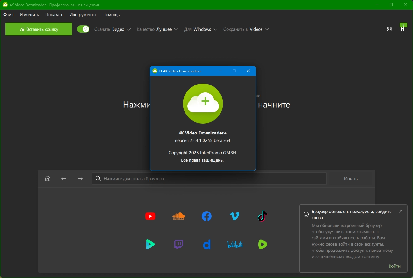Open the Файл menu
413x278 pixels.
coord(8,15)
